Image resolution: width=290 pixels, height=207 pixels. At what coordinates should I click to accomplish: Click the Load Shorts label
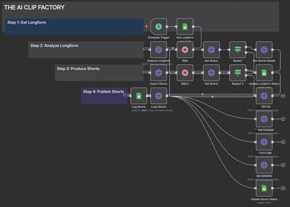[159, 107]
